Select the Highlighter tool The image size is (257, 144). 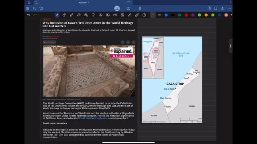click(x=71, y=15)
